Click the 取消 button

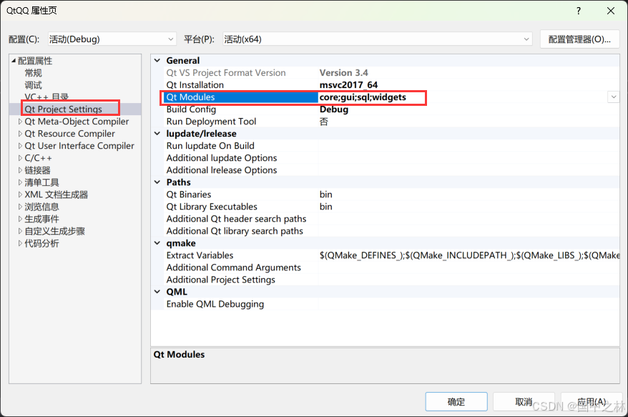[x=524, y=402]
